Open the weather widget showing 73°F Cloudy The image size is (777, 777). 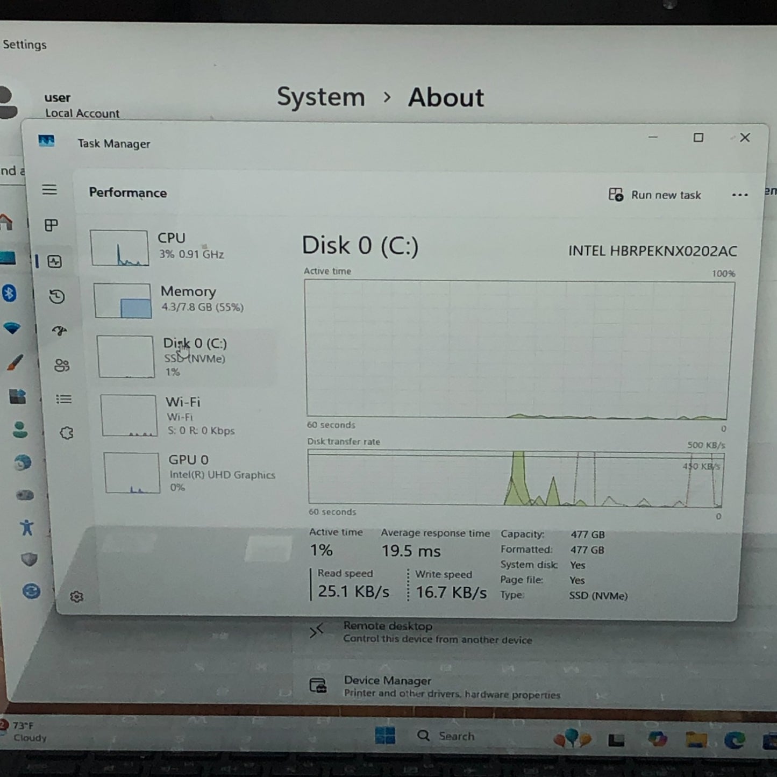pyautogui.click(x=25, y=731)
